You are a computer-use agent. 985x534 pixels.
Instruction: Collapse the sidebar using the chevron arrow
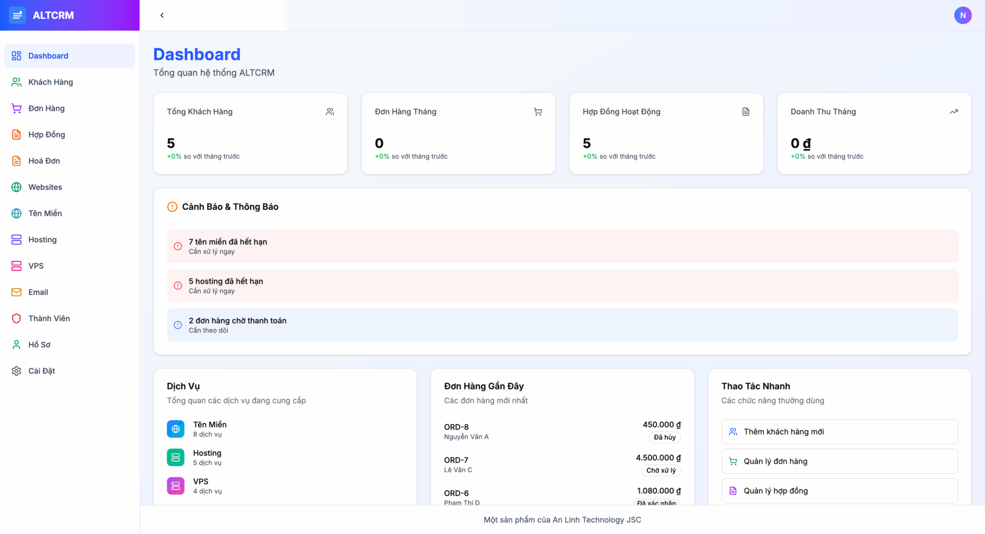[162, 15]
